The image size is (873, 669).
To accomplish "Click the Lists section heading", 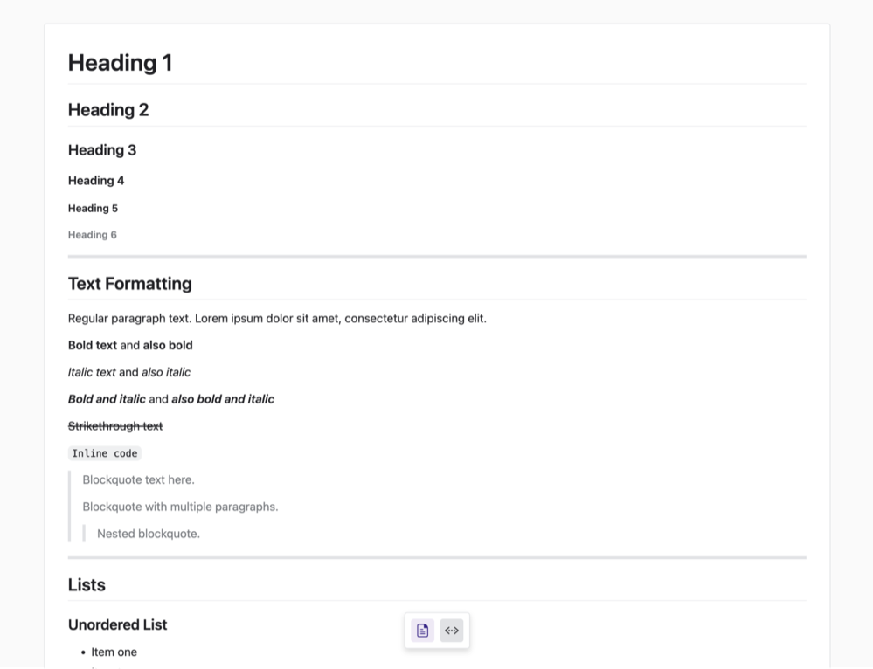I will point(87,585).
